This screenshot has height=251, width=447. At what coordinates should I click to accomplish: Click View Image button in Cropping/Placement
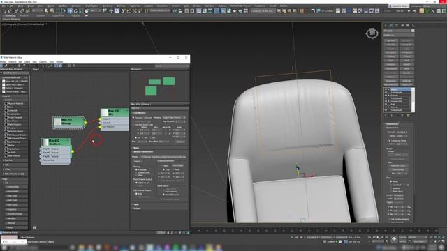click(x=177, y=165)
